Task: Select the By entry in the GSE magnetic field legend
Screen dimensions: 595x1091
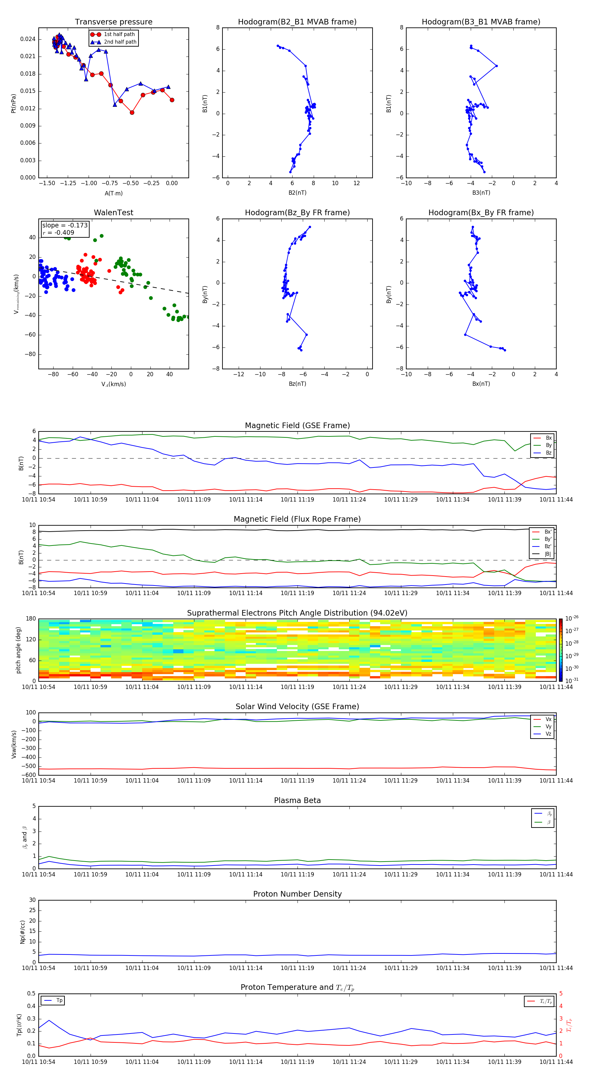Action: click(x=542, y=445)
